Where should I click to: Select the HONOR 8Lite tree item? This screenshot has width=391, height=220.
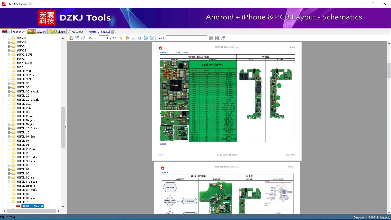25,177
